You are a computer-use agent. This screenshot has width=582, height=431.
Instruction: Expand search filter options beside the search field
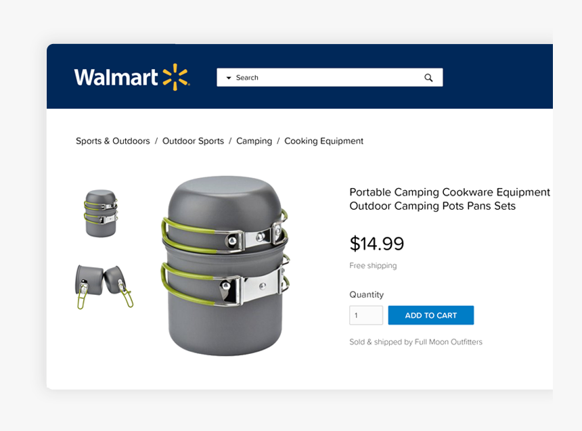pos(229,77)
